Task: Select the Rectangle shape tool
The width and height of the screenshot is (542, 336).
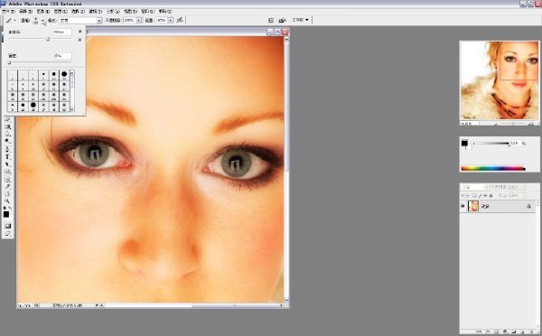Action: (7, 172)
